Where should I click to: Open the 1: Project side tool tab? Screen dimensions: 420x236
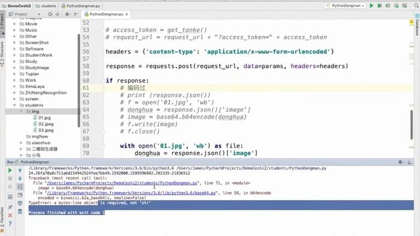(3, 24)
